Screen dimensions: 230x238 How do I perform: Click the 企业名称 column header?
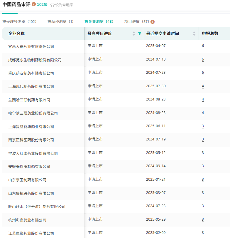point(16,33)
